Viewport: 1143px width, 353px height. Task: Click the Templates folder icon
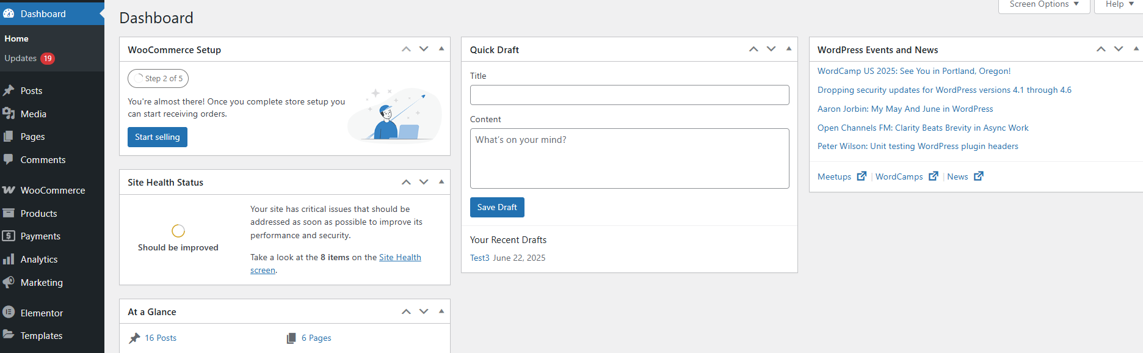click(x=9, y=335)
